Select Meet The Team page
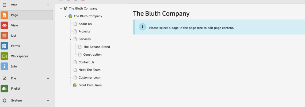 coord(89,70)
